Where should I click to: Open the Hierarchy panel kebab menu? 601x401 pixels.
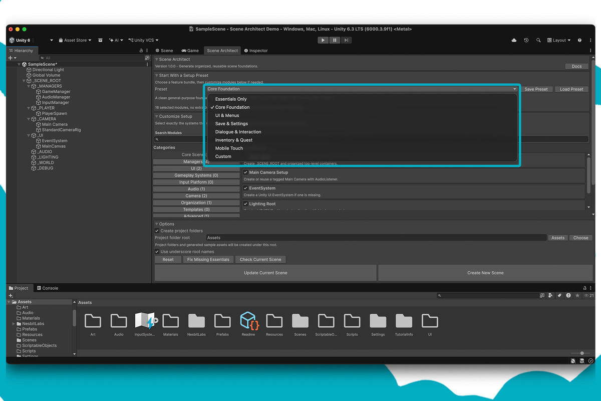(x=147, y=51)
